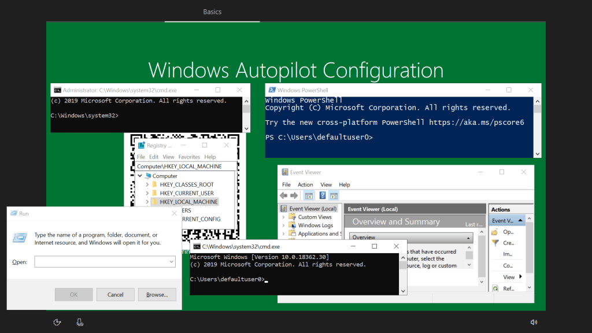Image resolution: width=592 pixels, height=333 pixels.
Task: Click Browse... in the Run dialog
Action: pyautogui.click(x=157, y=294)
